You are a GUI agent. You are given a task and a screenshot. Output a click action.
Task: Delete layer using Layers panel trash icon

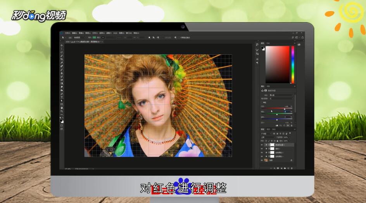[292, 168]
